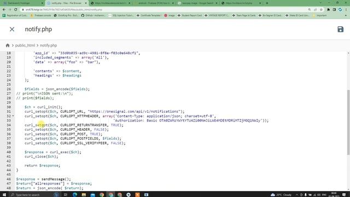
Task: Open a new browser tab
Action: [x=267, y=3]
